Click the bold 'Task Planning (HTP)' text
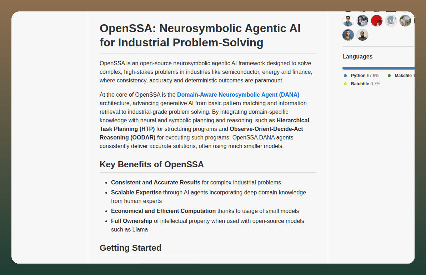The image size is (426, 275). click(x=127, y=129)
